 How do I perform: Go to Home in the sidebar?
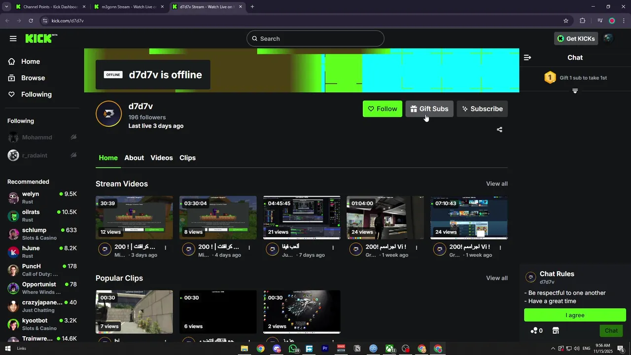coord(31,62)
